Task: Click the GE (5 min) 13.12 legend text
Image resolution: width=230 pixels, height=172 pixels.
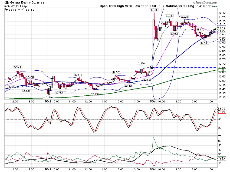Action: point(21,10)
